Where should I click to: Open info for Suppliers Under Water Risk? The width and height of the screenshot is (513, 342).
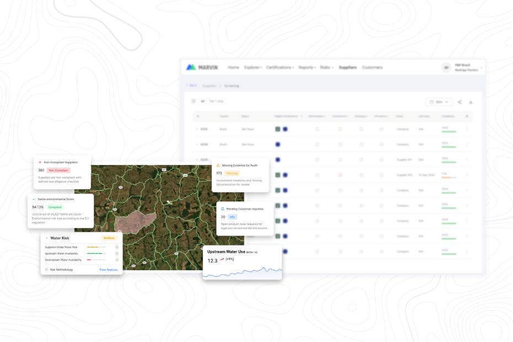tap(117, 247)
